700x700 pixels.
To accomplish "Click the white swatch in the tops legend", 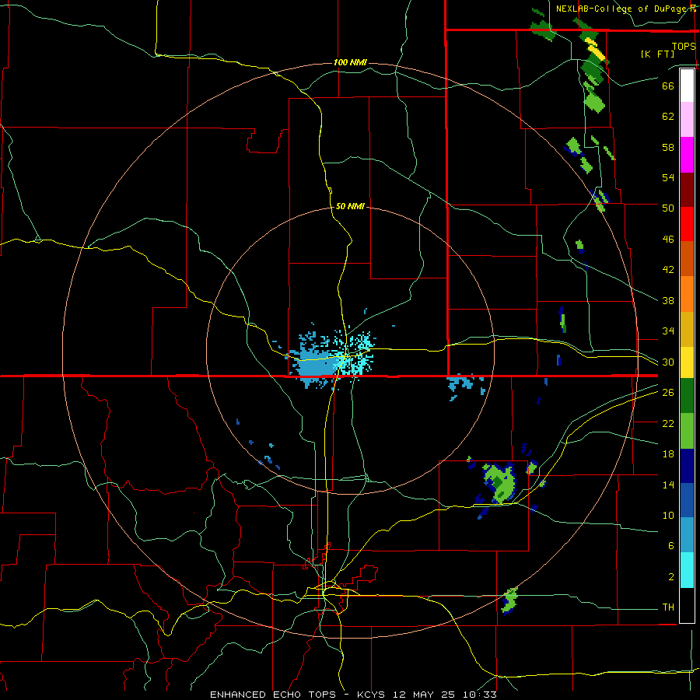I will point(687,85).
